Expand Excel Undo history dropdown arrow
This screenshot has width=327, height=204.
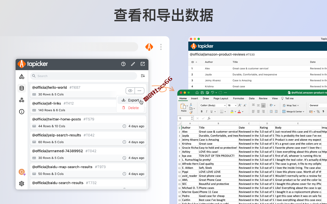(x=216, y=93)
